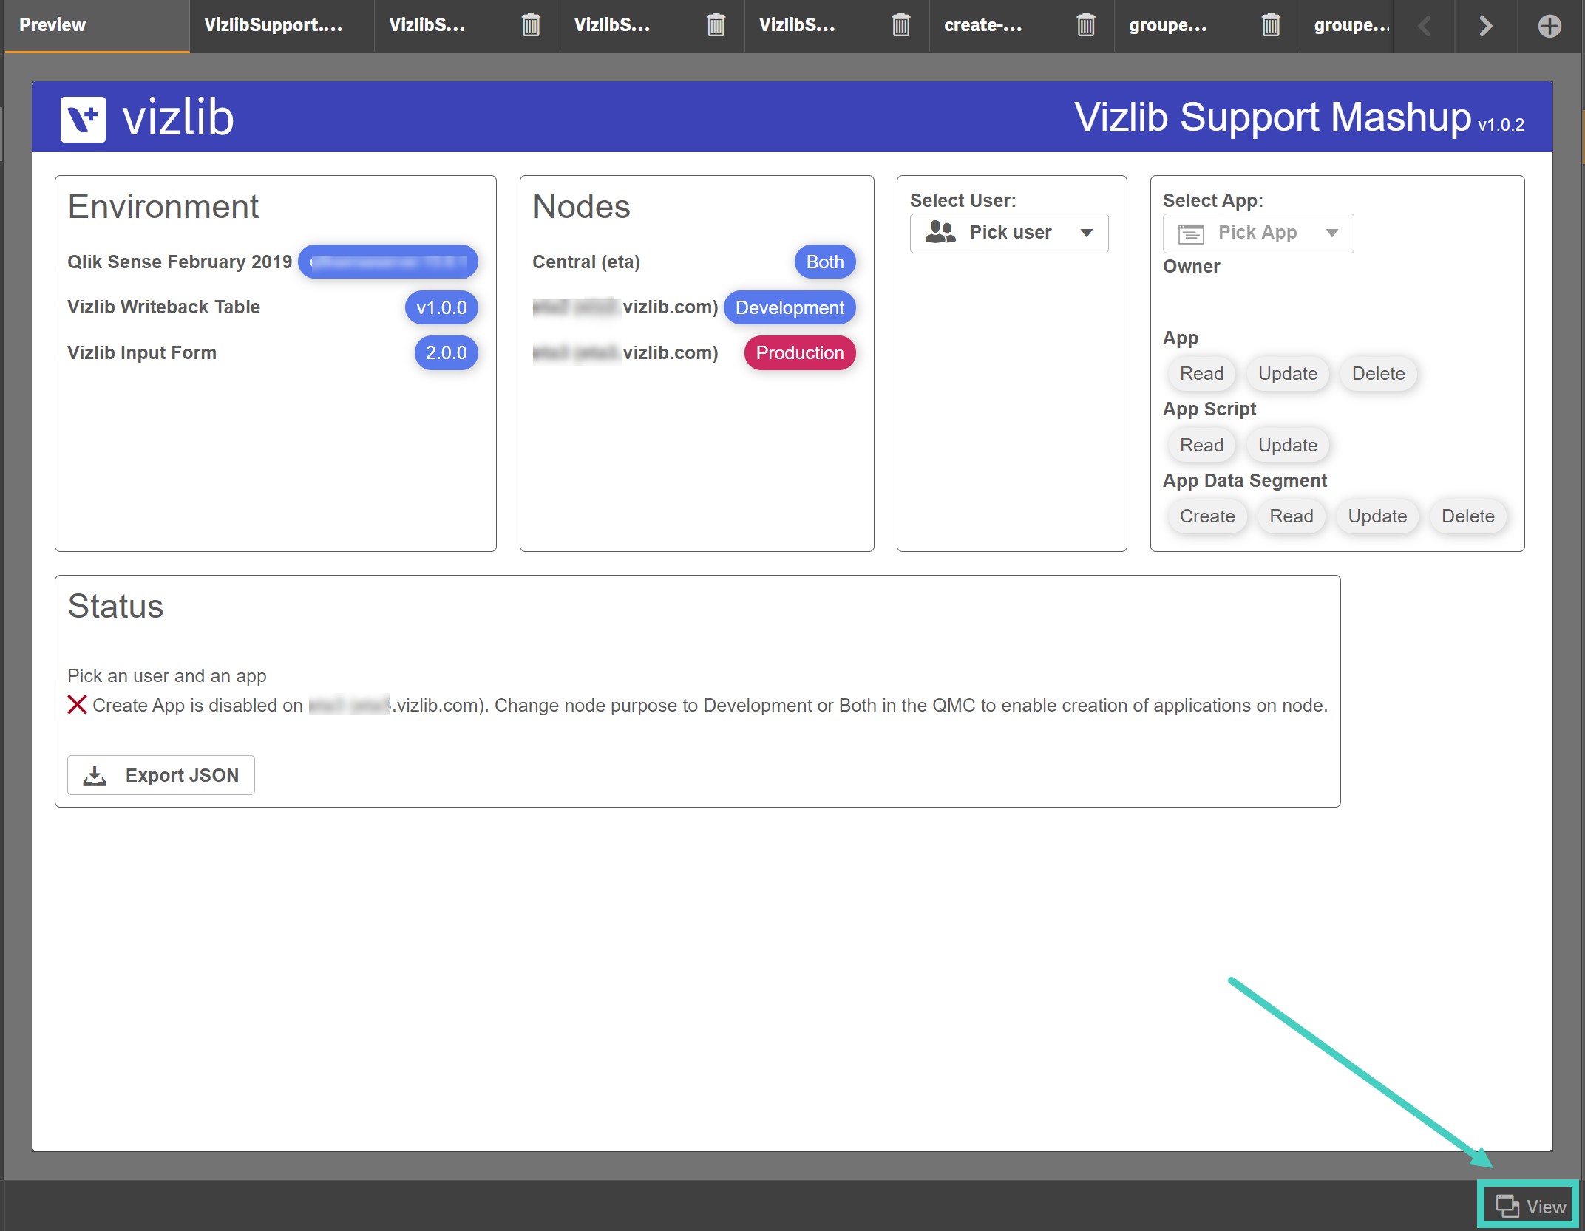
Task: Click the Delete chip under App
Action: 1378,373
